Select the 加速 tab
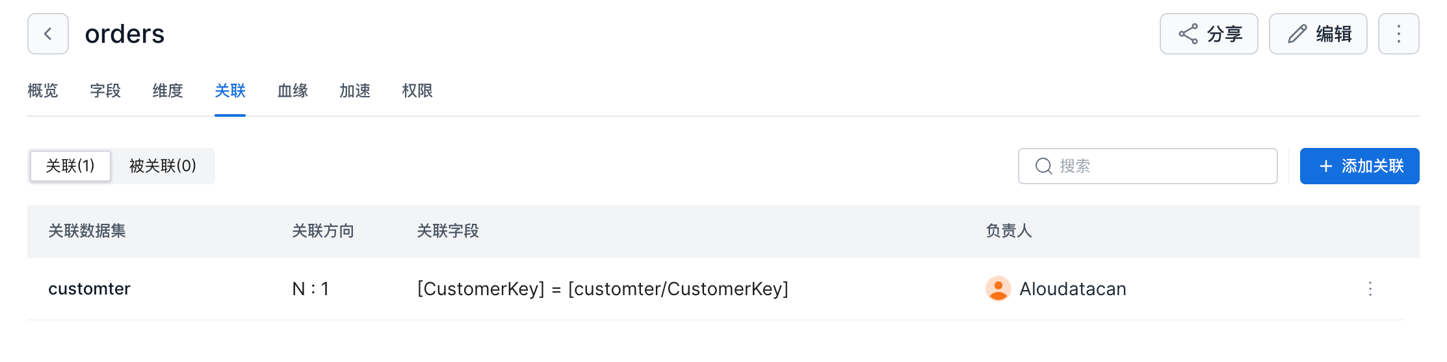This screenshot has height=362, width=1447. (355, 91)
